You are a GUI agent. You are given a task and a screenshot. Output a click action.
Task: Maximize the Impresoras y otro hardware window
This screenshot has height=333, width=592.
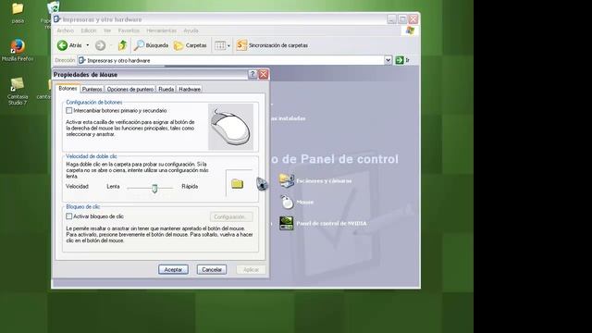402,18
